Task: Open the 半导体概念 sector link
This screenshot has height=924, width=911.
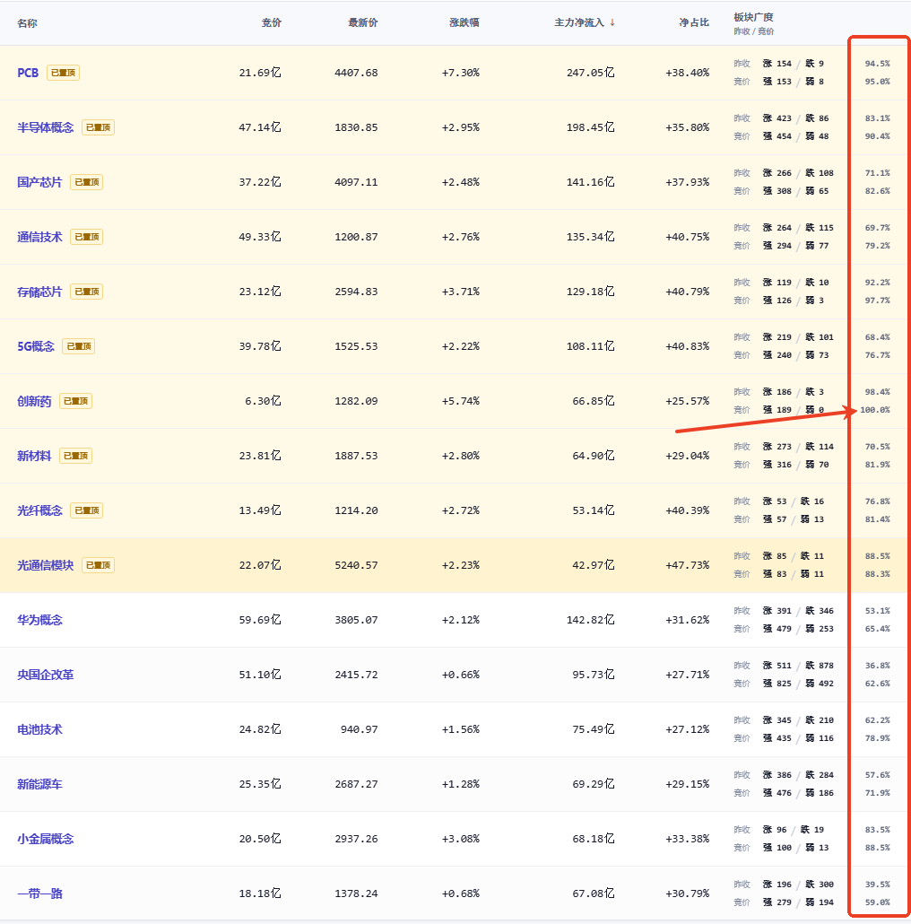Action: (x=46, y=127)
